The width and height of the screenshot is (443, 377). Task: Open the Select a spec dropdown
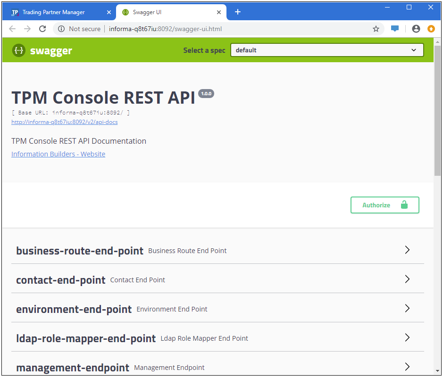point(326,50)
